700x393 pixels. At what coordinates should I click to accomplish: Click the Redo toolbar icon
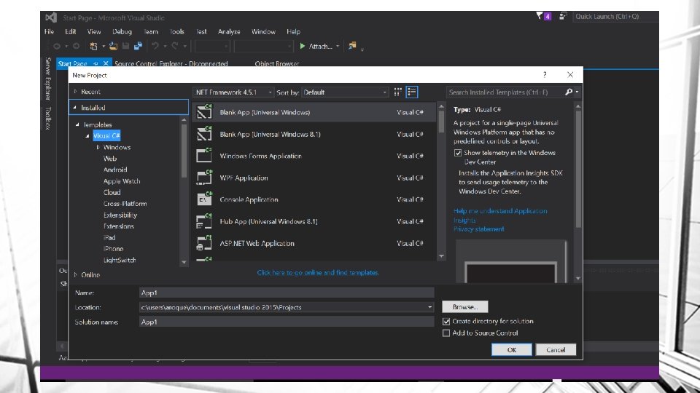pos(175,46)
